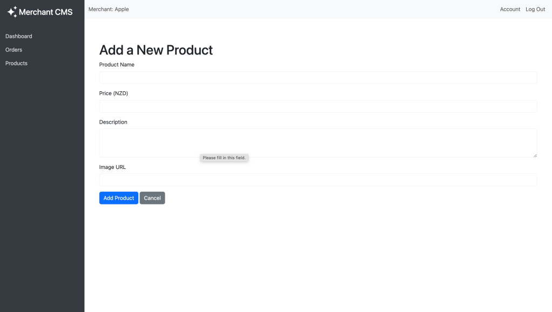Open the Account page
Image resolution: width=552 pixels, height=312 pixels.
pyautogui.click(x=510, y=9)
